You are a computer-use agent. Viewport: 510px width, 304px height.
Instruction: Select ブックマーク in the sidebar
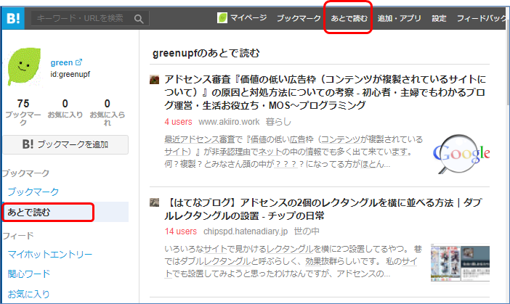pos(33,192)
